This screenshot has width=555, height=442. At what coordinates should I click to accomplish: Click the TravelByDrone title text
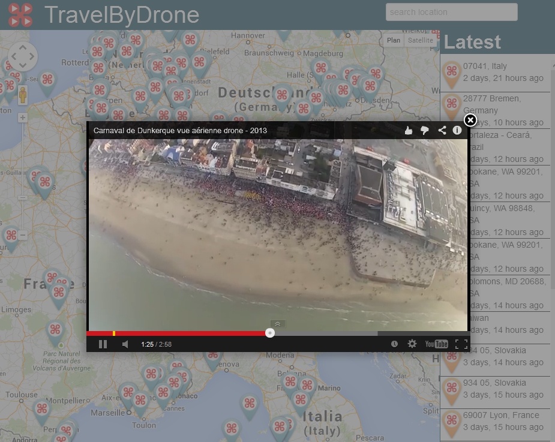[122, 15]
